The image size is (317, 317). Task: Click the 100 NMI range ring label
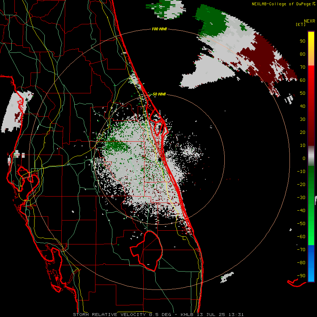click(159, 29)
